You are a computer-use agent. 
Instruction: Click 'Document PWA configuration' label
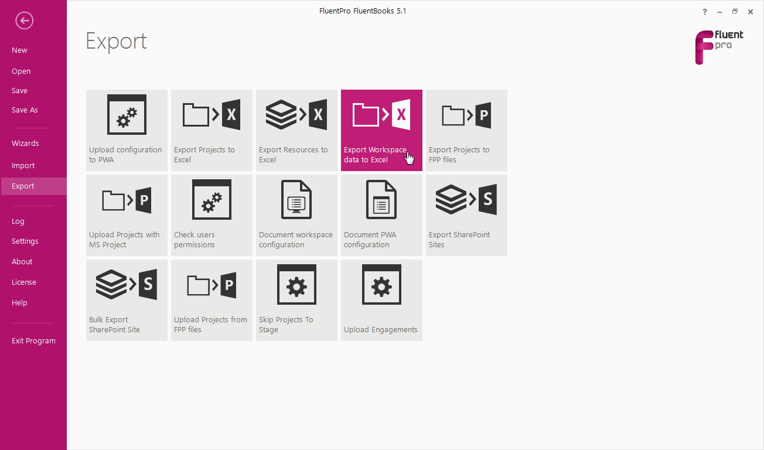(x=370, y=240)
